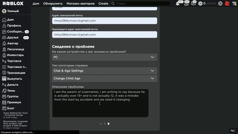Open Инвентарь in the sidebar
This screenshot has height=134, width=238.
point(13,55)
